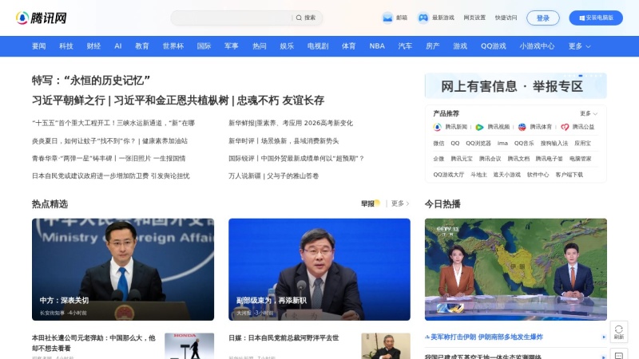The width and height of the screenshot is (639, 359).
Task: Open the AI channel
Action: coord(118,46)
